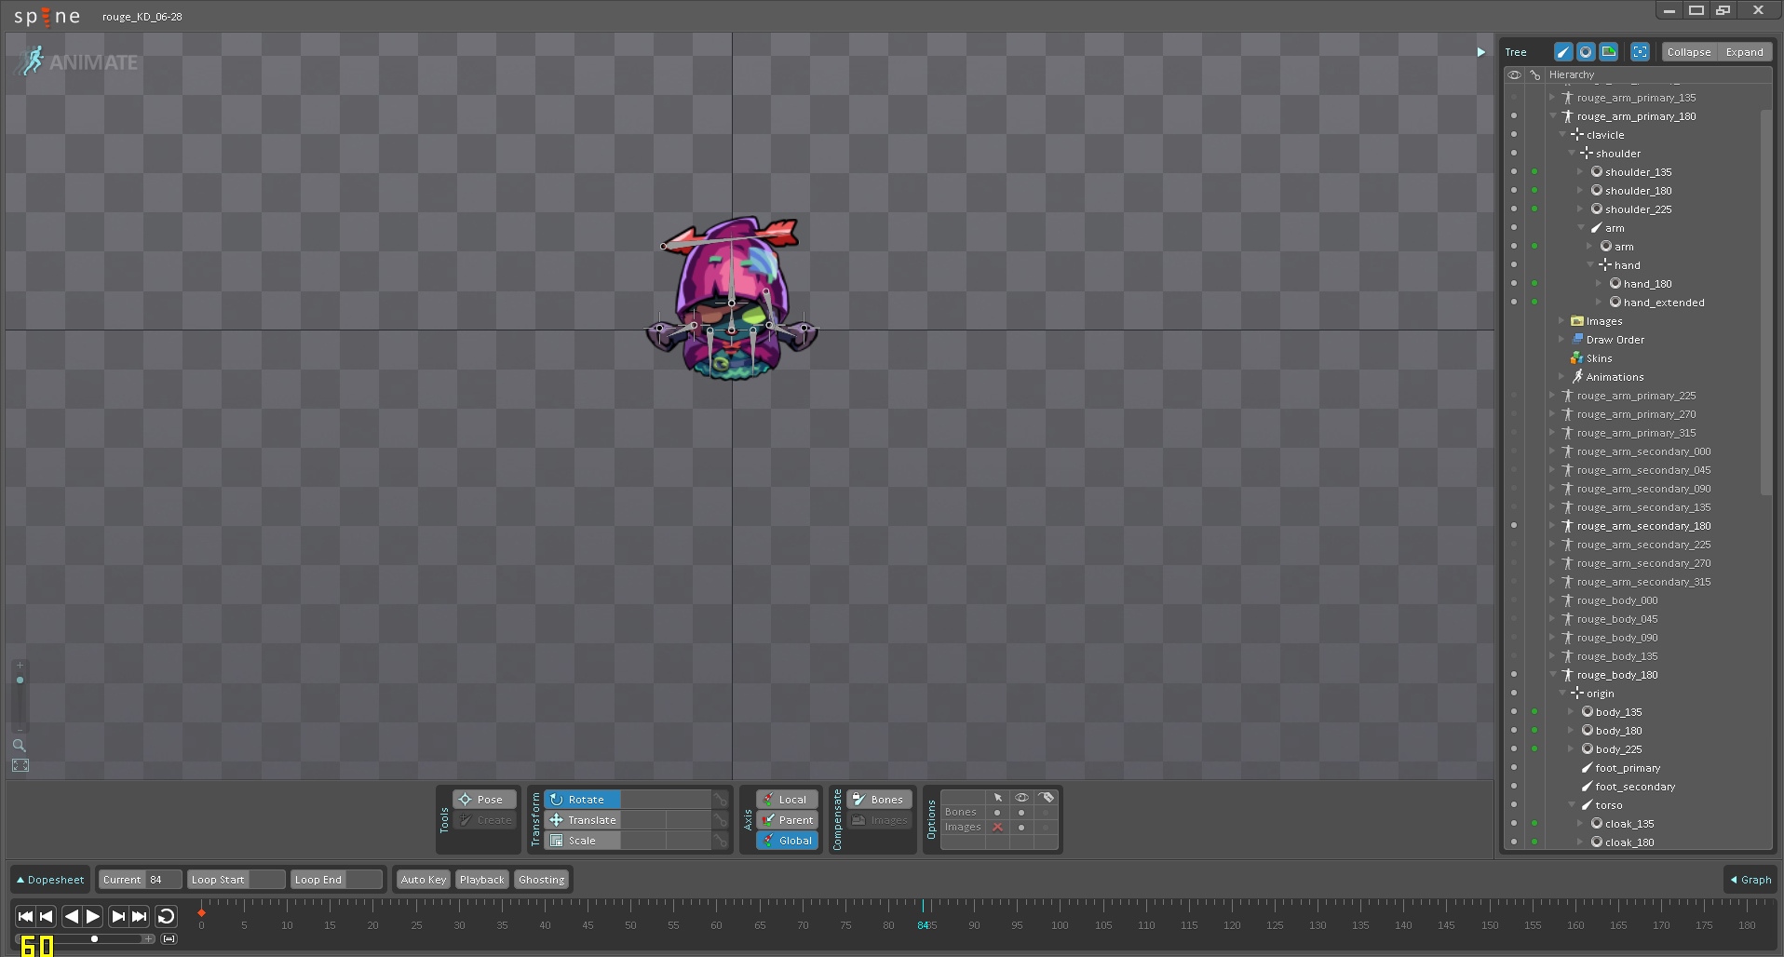Jump to the first frame of the timeline
Image resolution: width=1784 pixels, height=957 pixels.
[25, 917]
